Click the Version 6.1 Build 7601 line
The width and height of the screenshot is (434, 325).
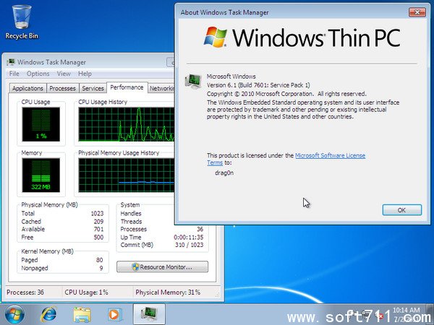[x=258, y=84]
